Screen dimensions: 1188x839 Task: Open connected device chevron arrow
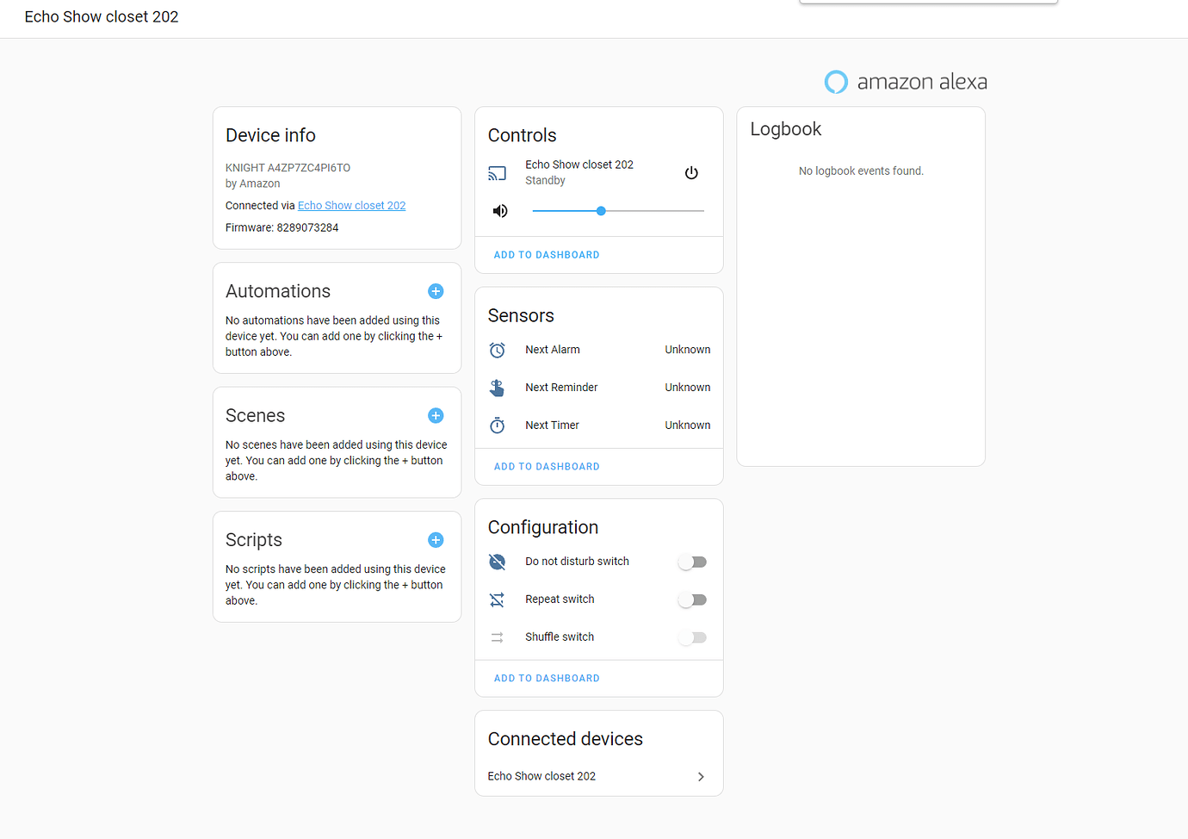click(x=701, y=776)
